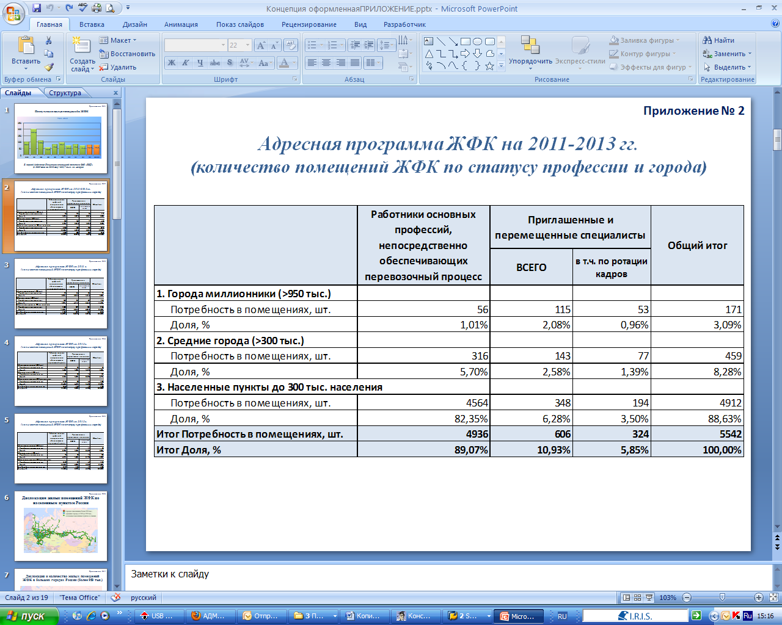Screen dimensions: 782x625
Task: Toggle underline (Ч) formatting
Action: (x=200, y=62)
